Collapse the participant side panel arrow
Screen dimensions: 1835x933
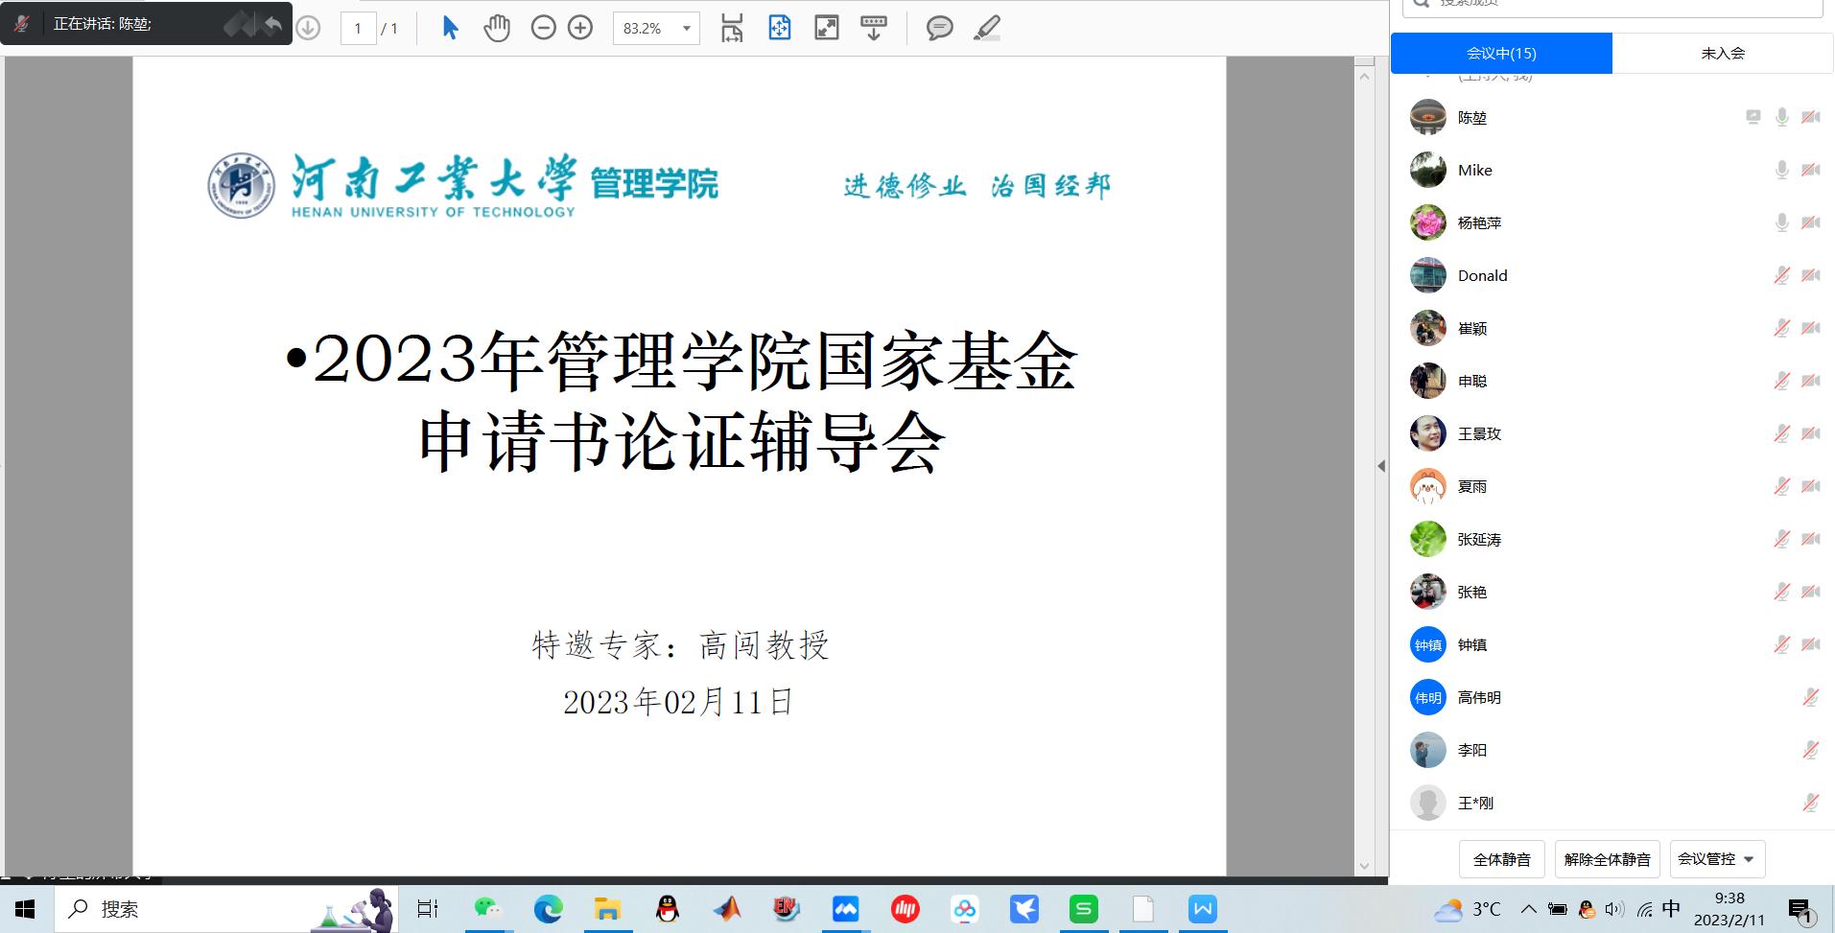1381,466
